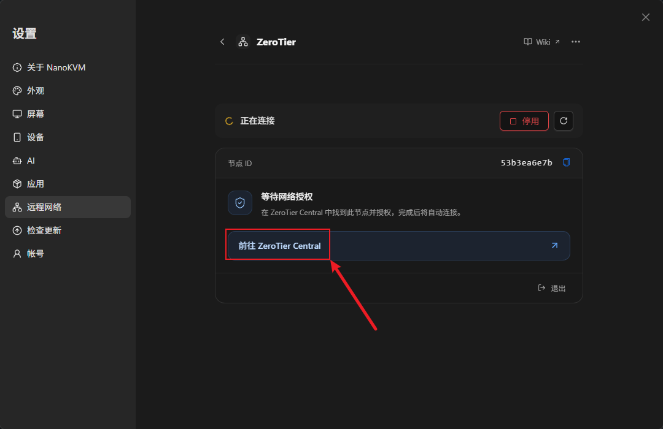Viewport: 663px width, 429px height.
Task: Click the 正在连接 spinner icon
Action: pos(229,121)
